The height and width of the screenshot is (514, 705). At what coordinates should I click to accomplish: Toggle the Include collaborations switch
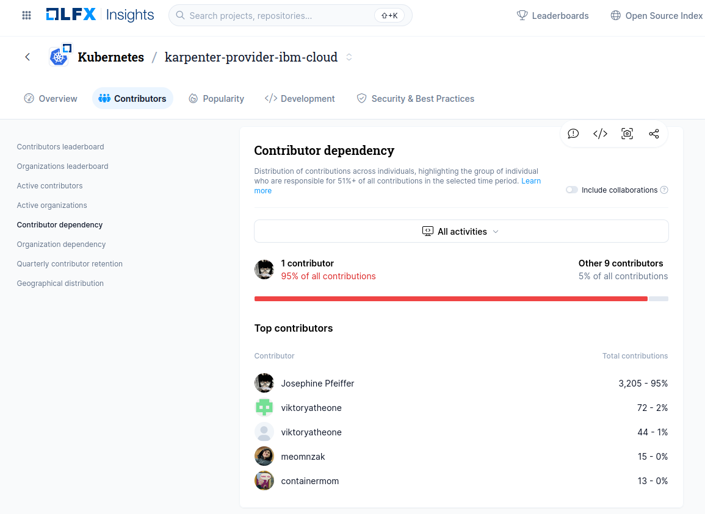click(x=571, y=190)
